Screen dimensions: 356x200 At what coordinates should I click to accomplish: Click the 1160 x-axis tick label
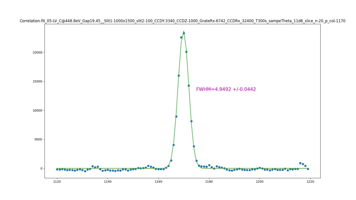[x=158, y=182]
